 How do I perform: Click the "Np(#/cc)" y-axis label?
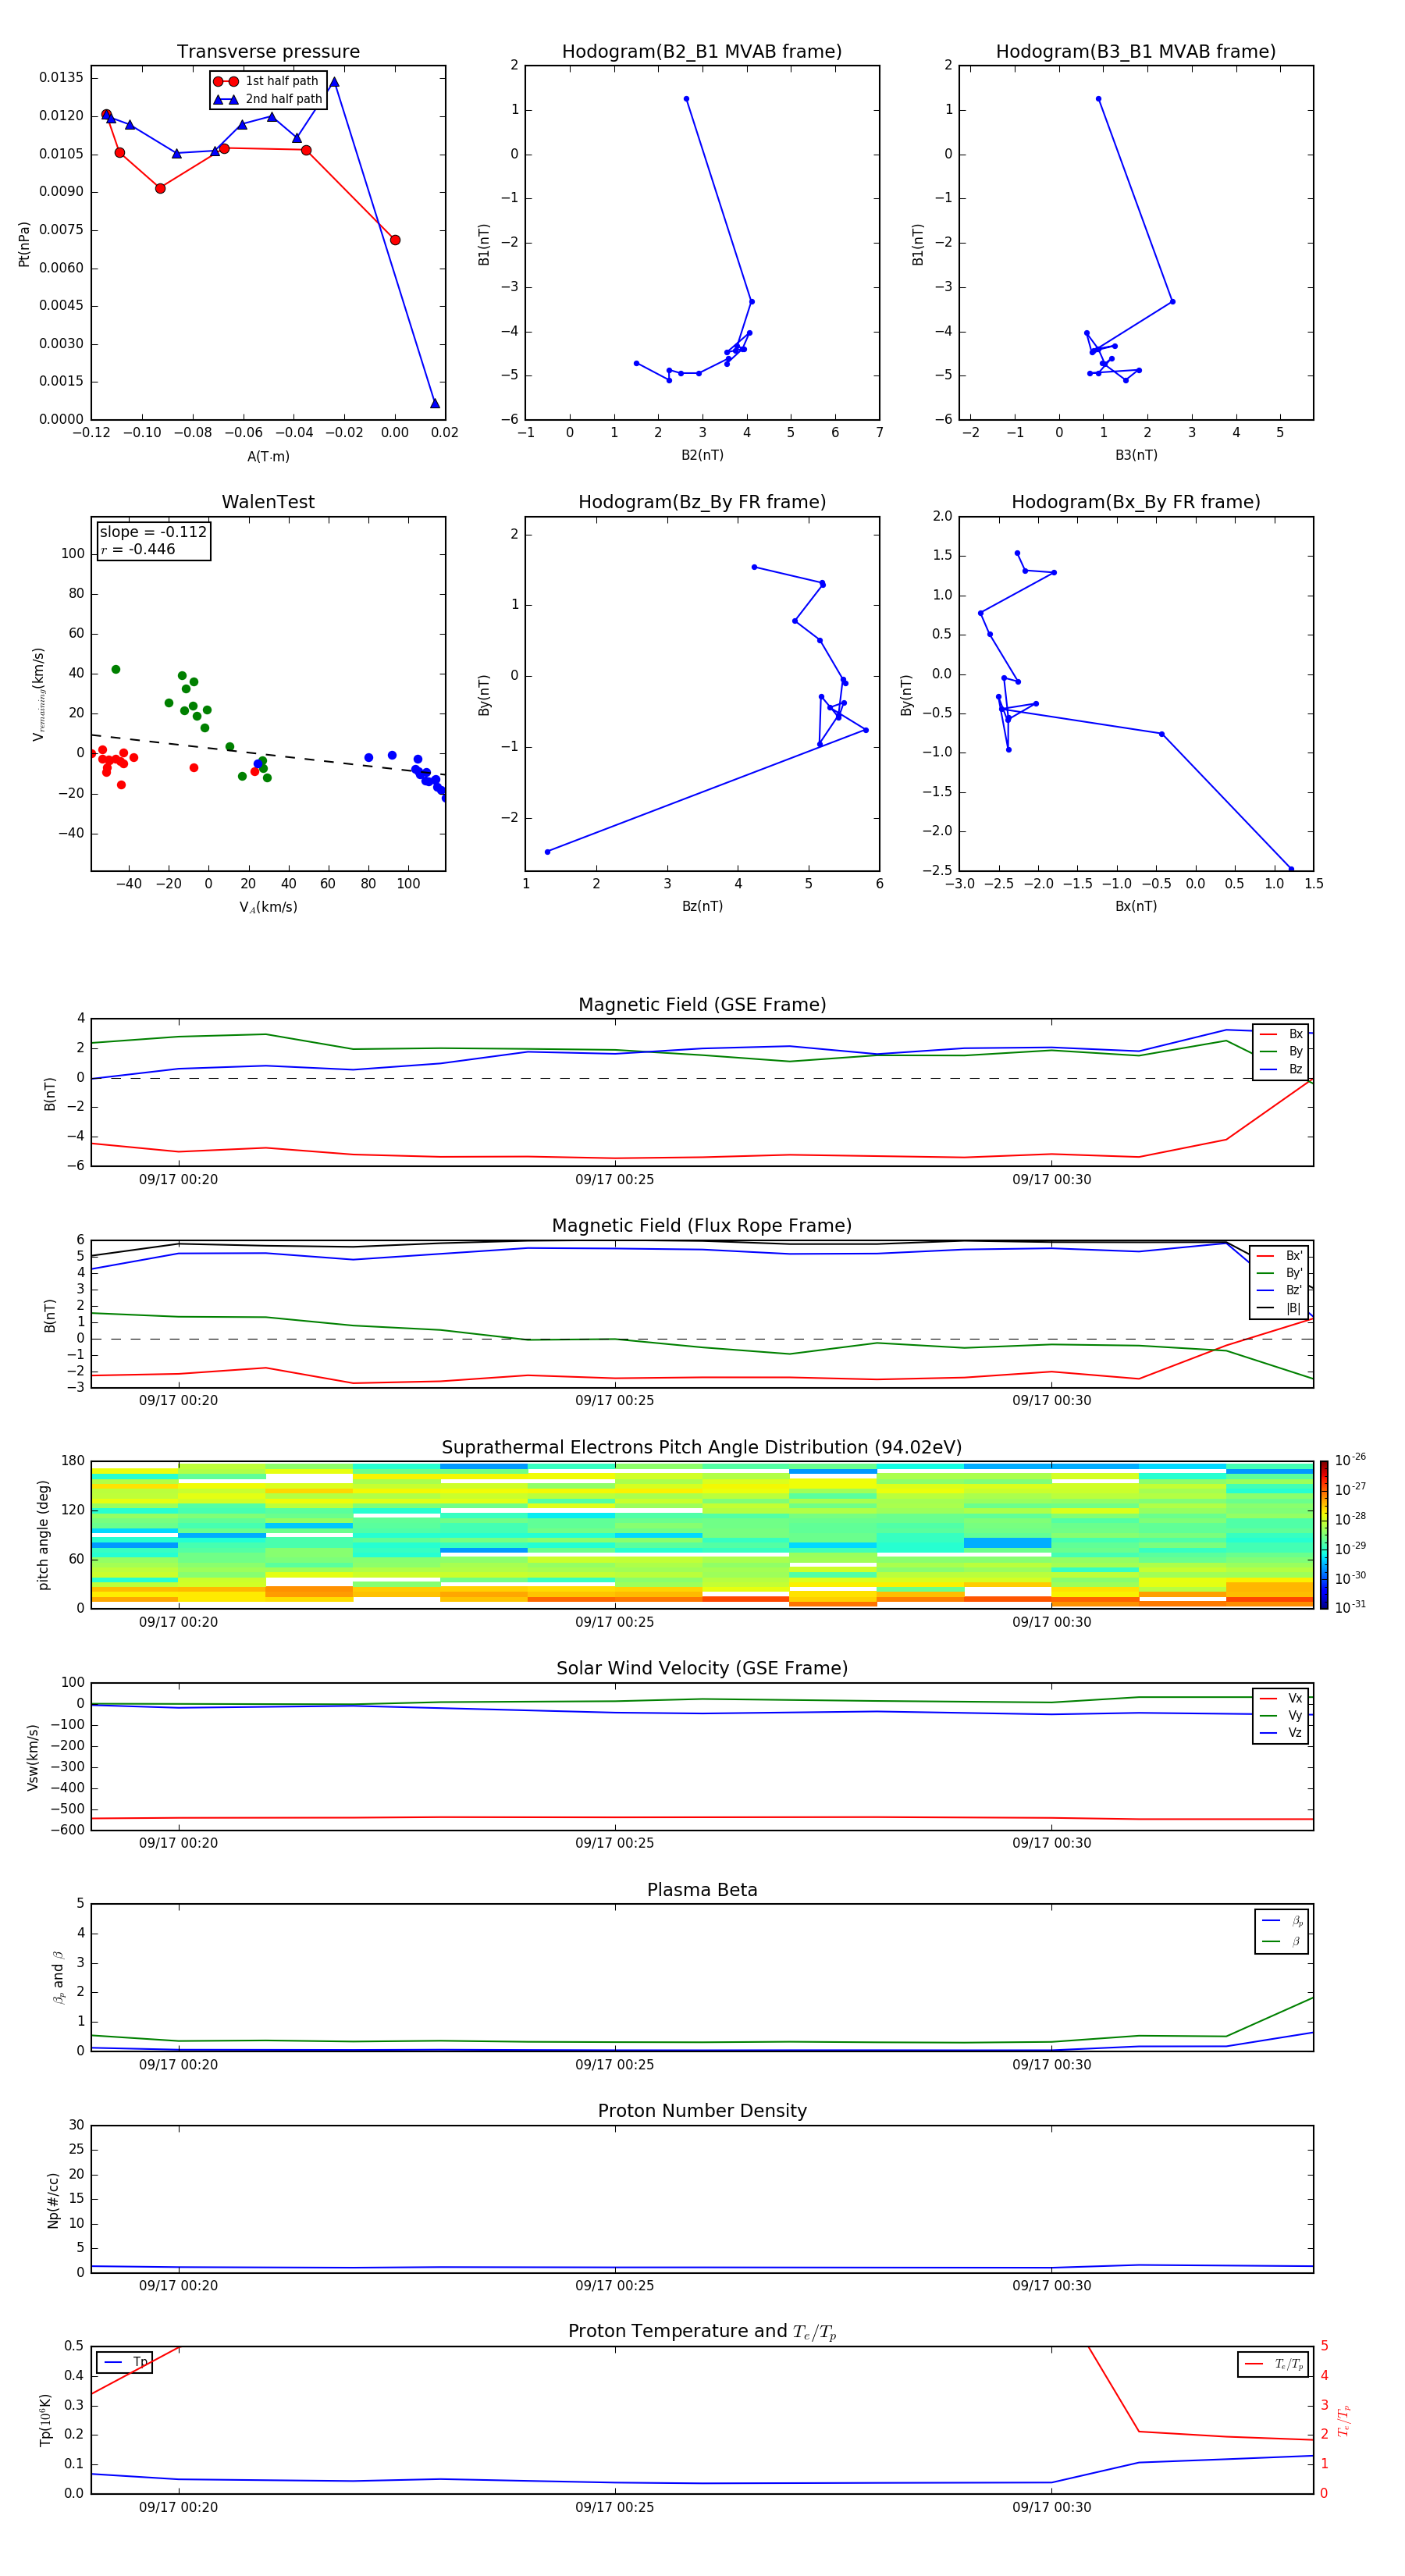point(53,2199)
